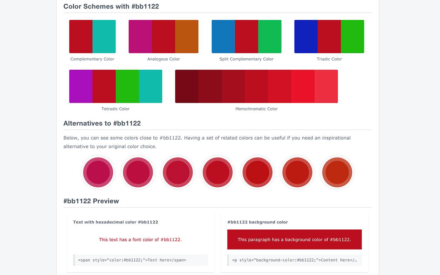This screenshot has height=275, width=440.
Task: Click the dark blue Triadic Color swatch
Action: pos(306,36)
